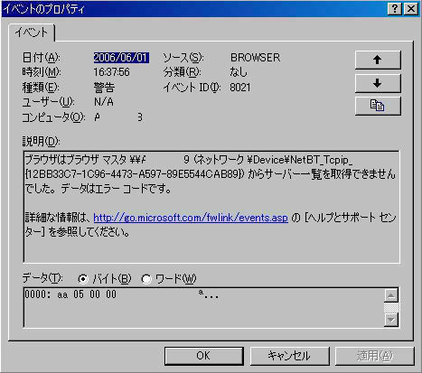Click the disabled 適用 apply button
Image resolution: width=422 pixels, height=373 pixels.
pos(375,356)
